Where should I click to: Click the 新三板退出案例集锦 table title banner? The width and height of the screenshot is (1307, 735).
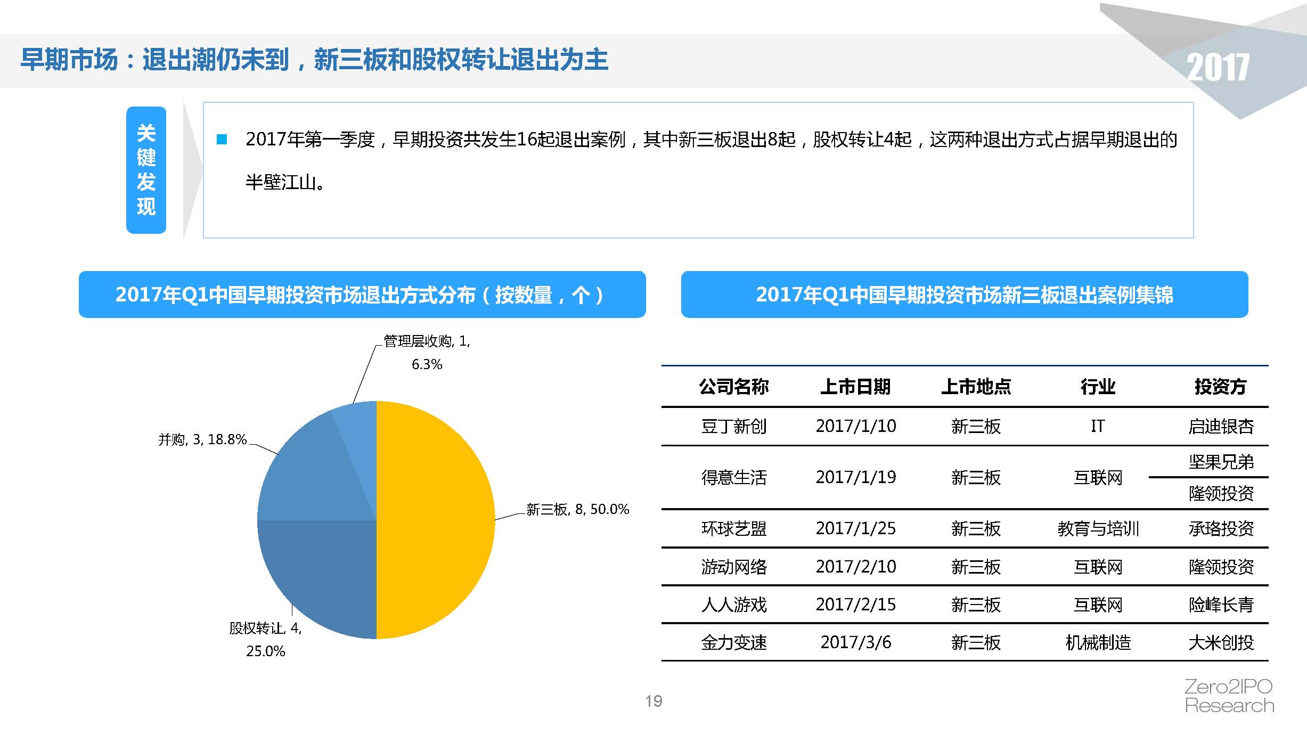pos(964,295)
